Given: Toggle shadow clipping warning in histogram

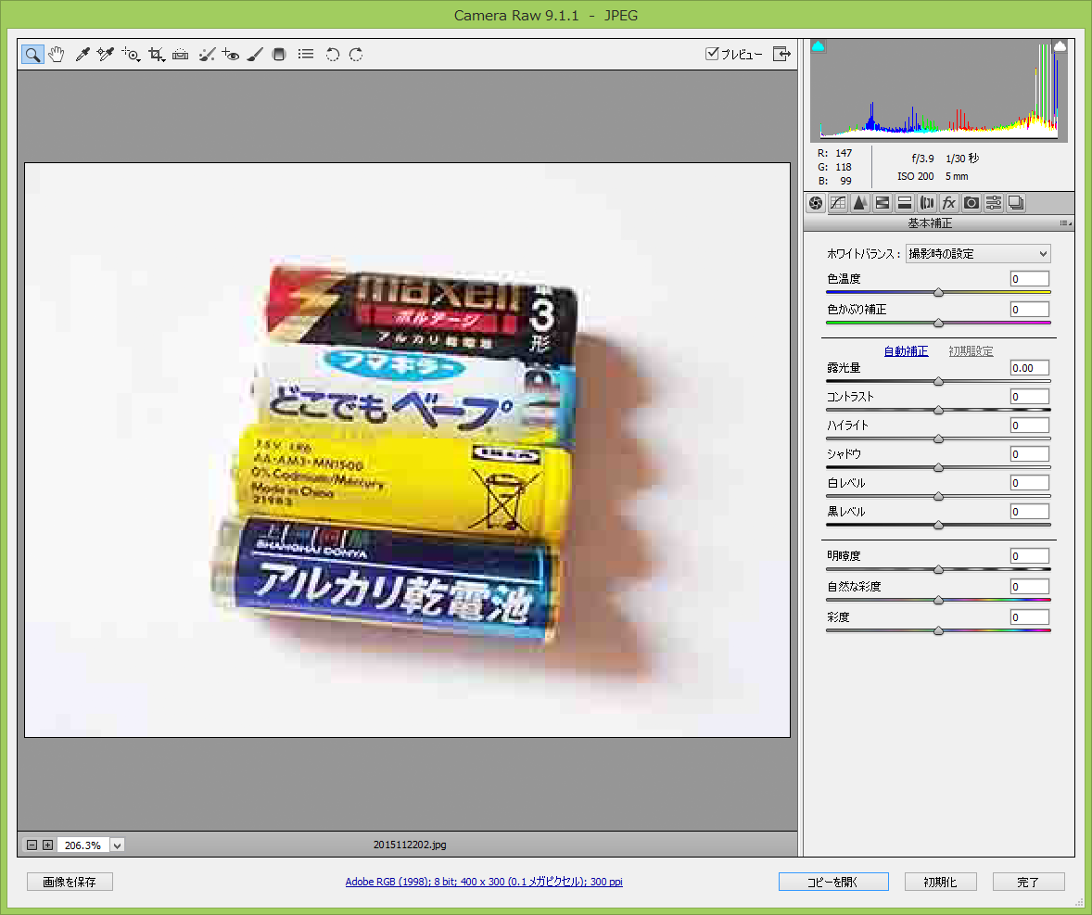Looking at the screenshot, I should coord(819,45).
